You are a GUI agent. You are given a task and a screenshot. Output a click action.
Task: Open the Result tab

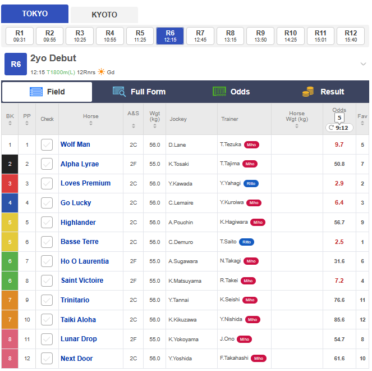[323, 92]
